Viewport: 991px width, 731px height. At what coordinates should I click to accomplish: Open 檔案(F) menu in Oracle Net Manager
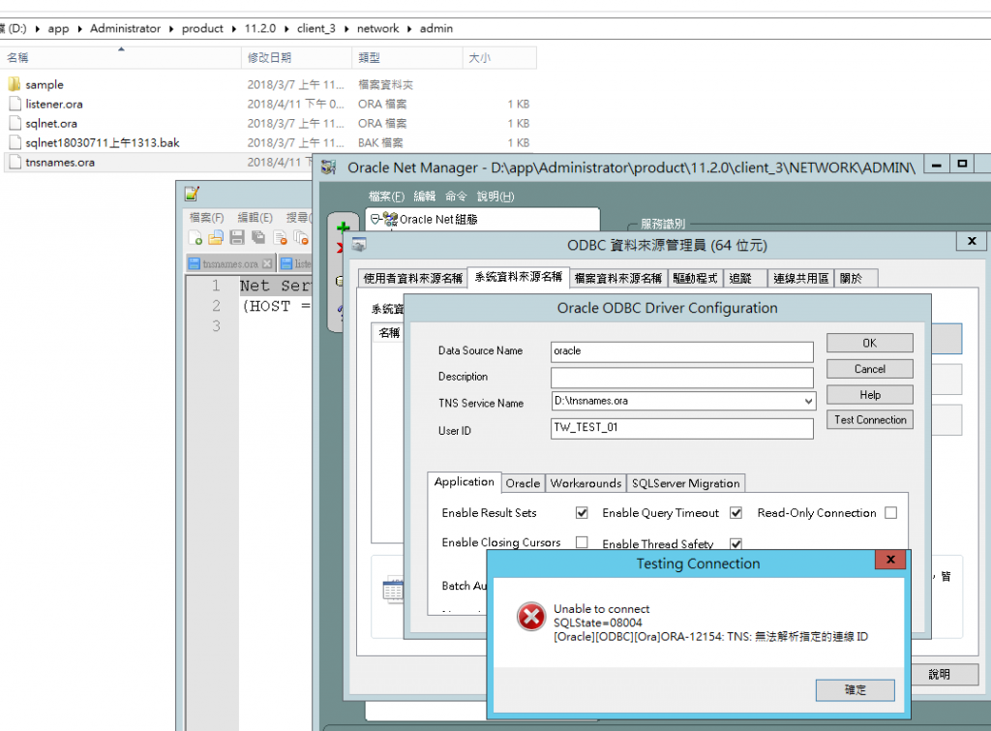pos(386,197)
